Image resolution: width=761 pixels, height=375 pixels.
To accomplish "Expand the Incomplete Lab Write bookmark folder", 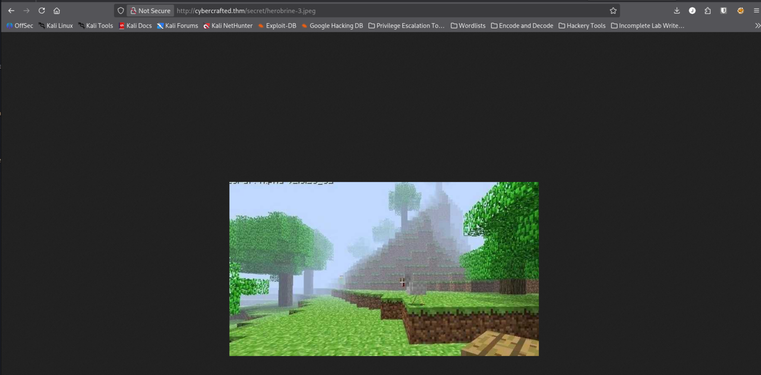I will (647, 26).
